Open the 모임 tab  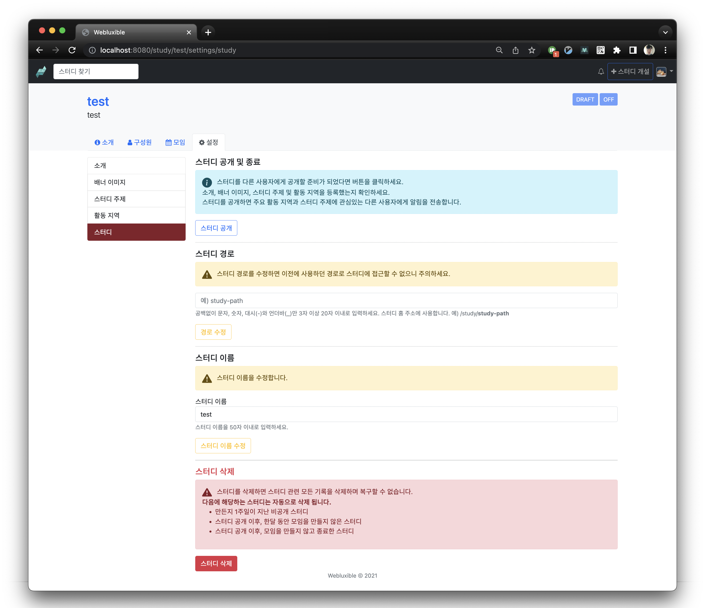pos(175,143)
